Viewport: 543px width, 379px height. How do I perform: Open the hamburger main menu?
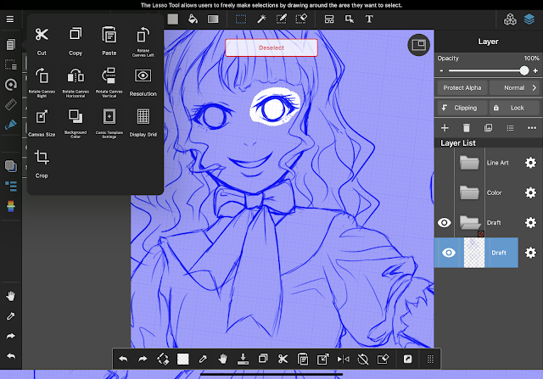10,19
